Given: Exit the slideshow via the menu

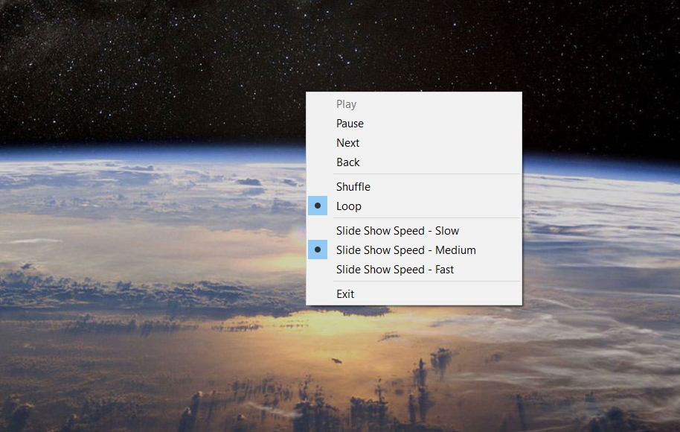Looking at the screenshot, I should [414, 294].
